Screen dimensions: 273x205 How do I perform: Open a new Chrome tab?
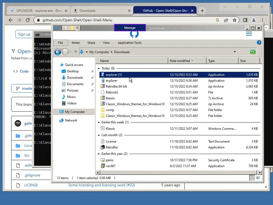click(202, 11)
